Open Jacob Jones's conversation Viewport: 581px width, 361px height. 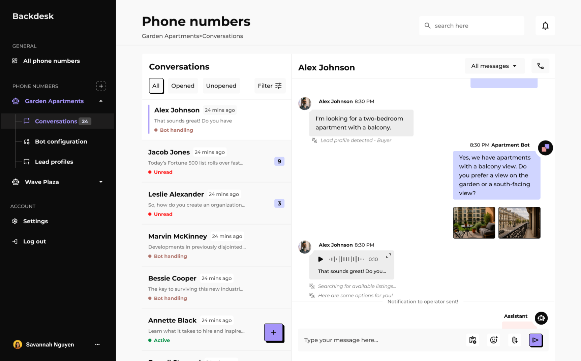[x=217, y=162]
